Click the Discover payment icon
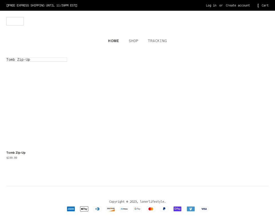This screenshot has height=219, width=275. 111,209
